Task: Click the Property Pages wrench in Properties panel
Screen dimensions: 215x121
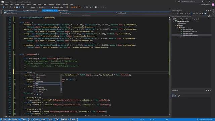Action: [x=179, y=96]
